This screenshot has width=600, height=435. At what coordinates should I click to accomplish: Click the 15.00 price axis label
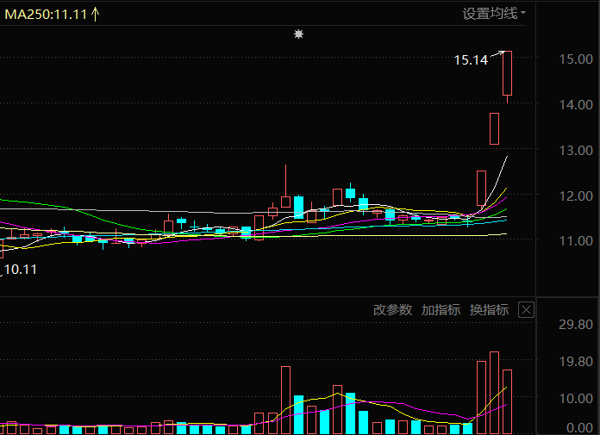[x=576, y=59]
